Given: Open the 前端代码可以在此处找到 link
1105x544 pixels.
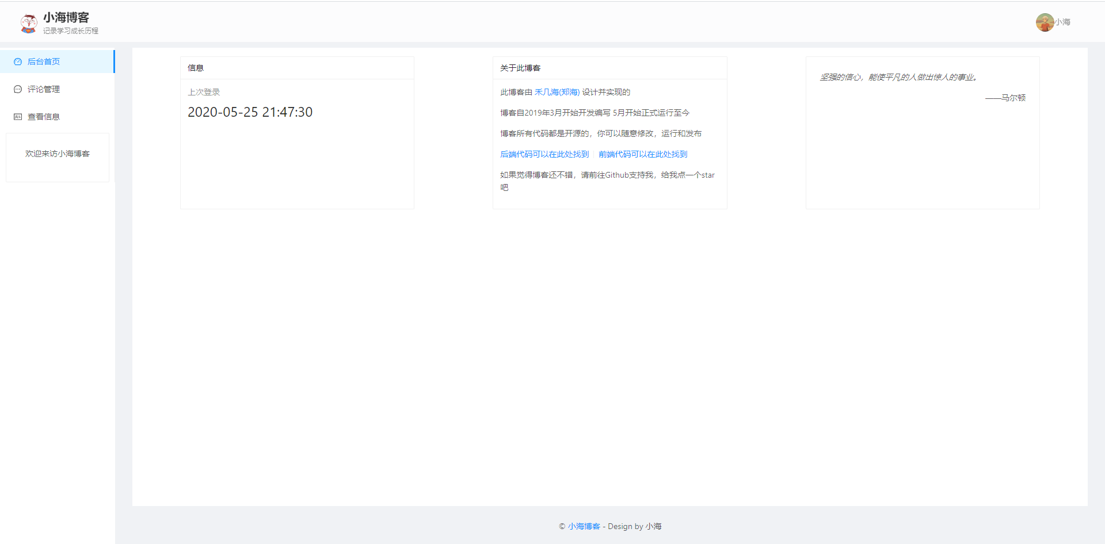Looking at the screenshot, I should 643,154.
